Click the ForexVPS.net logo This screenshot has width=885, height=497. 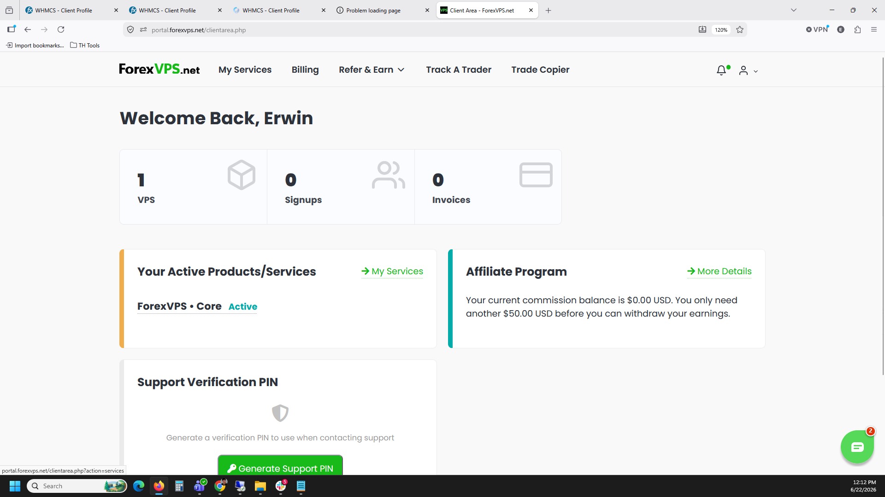click(159, 69)
